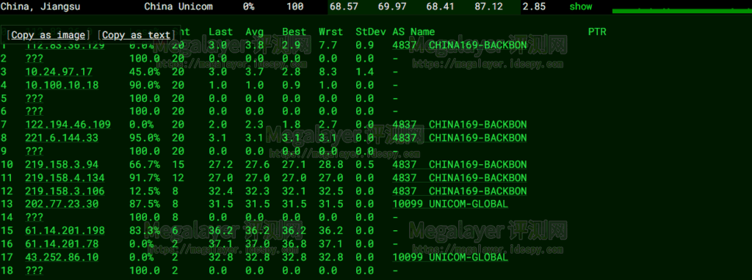Click the 8.3 worst value
The width and height of the screenshot is (752, 280).
tap(328, 71)
